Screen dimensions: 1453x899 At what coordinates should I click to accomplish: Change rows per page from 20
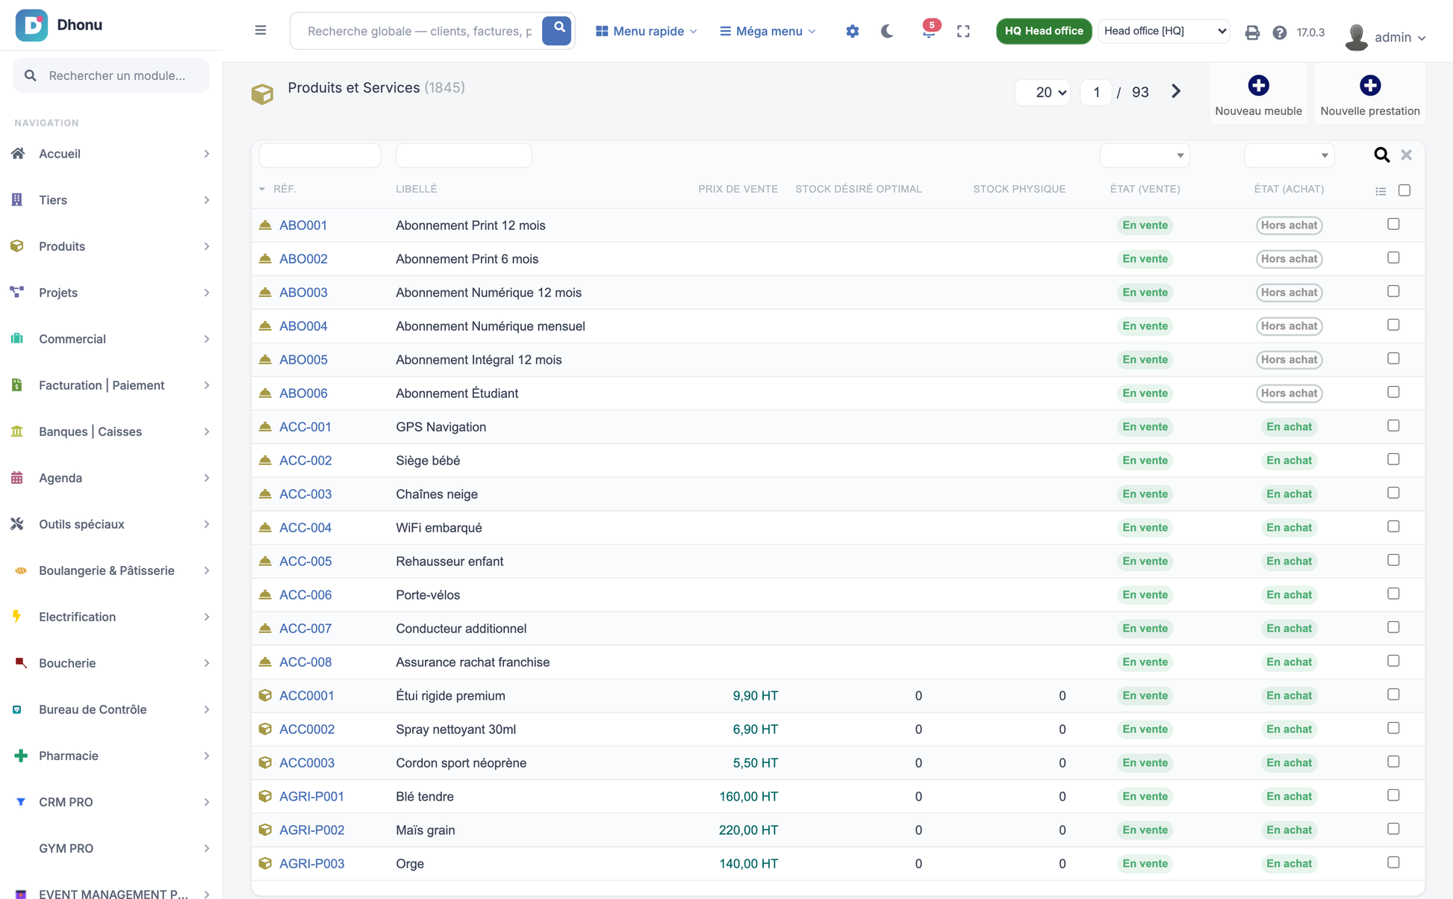click(1042, 92)
